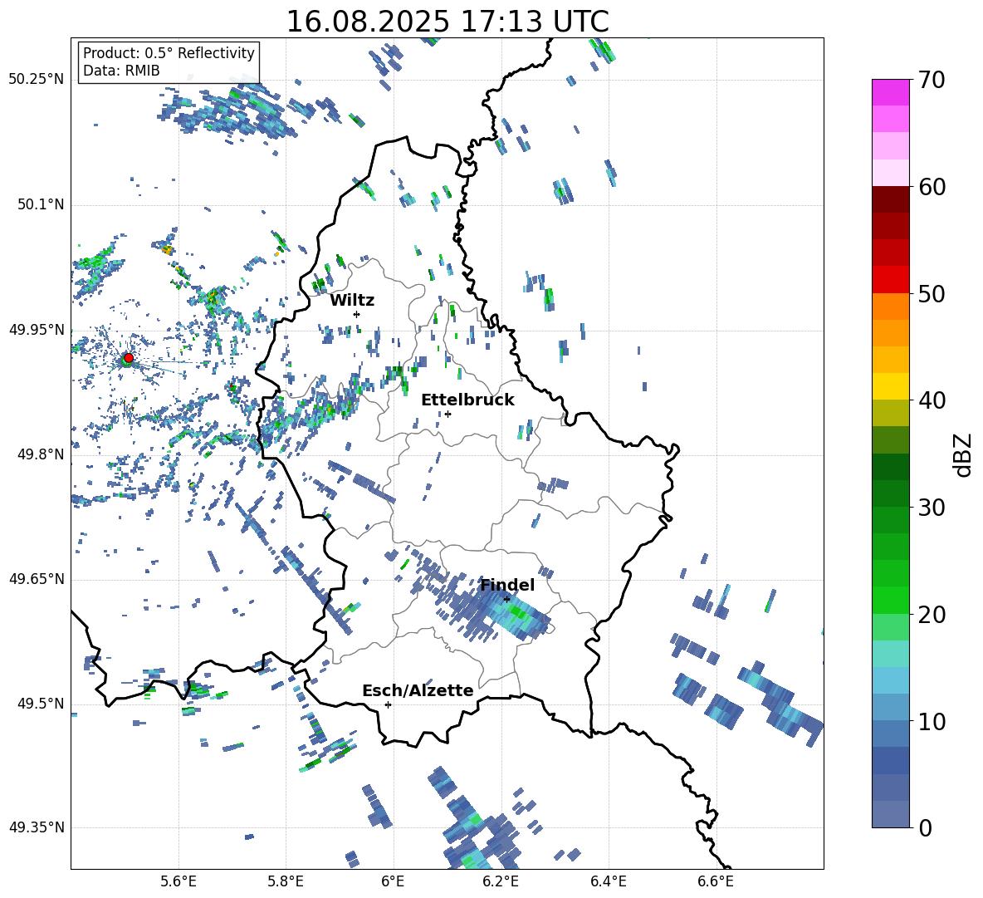Image resolution: width=983 pixels, height=898 pixels.
Task: Click the Findel location label
Action: pos(507,585)
